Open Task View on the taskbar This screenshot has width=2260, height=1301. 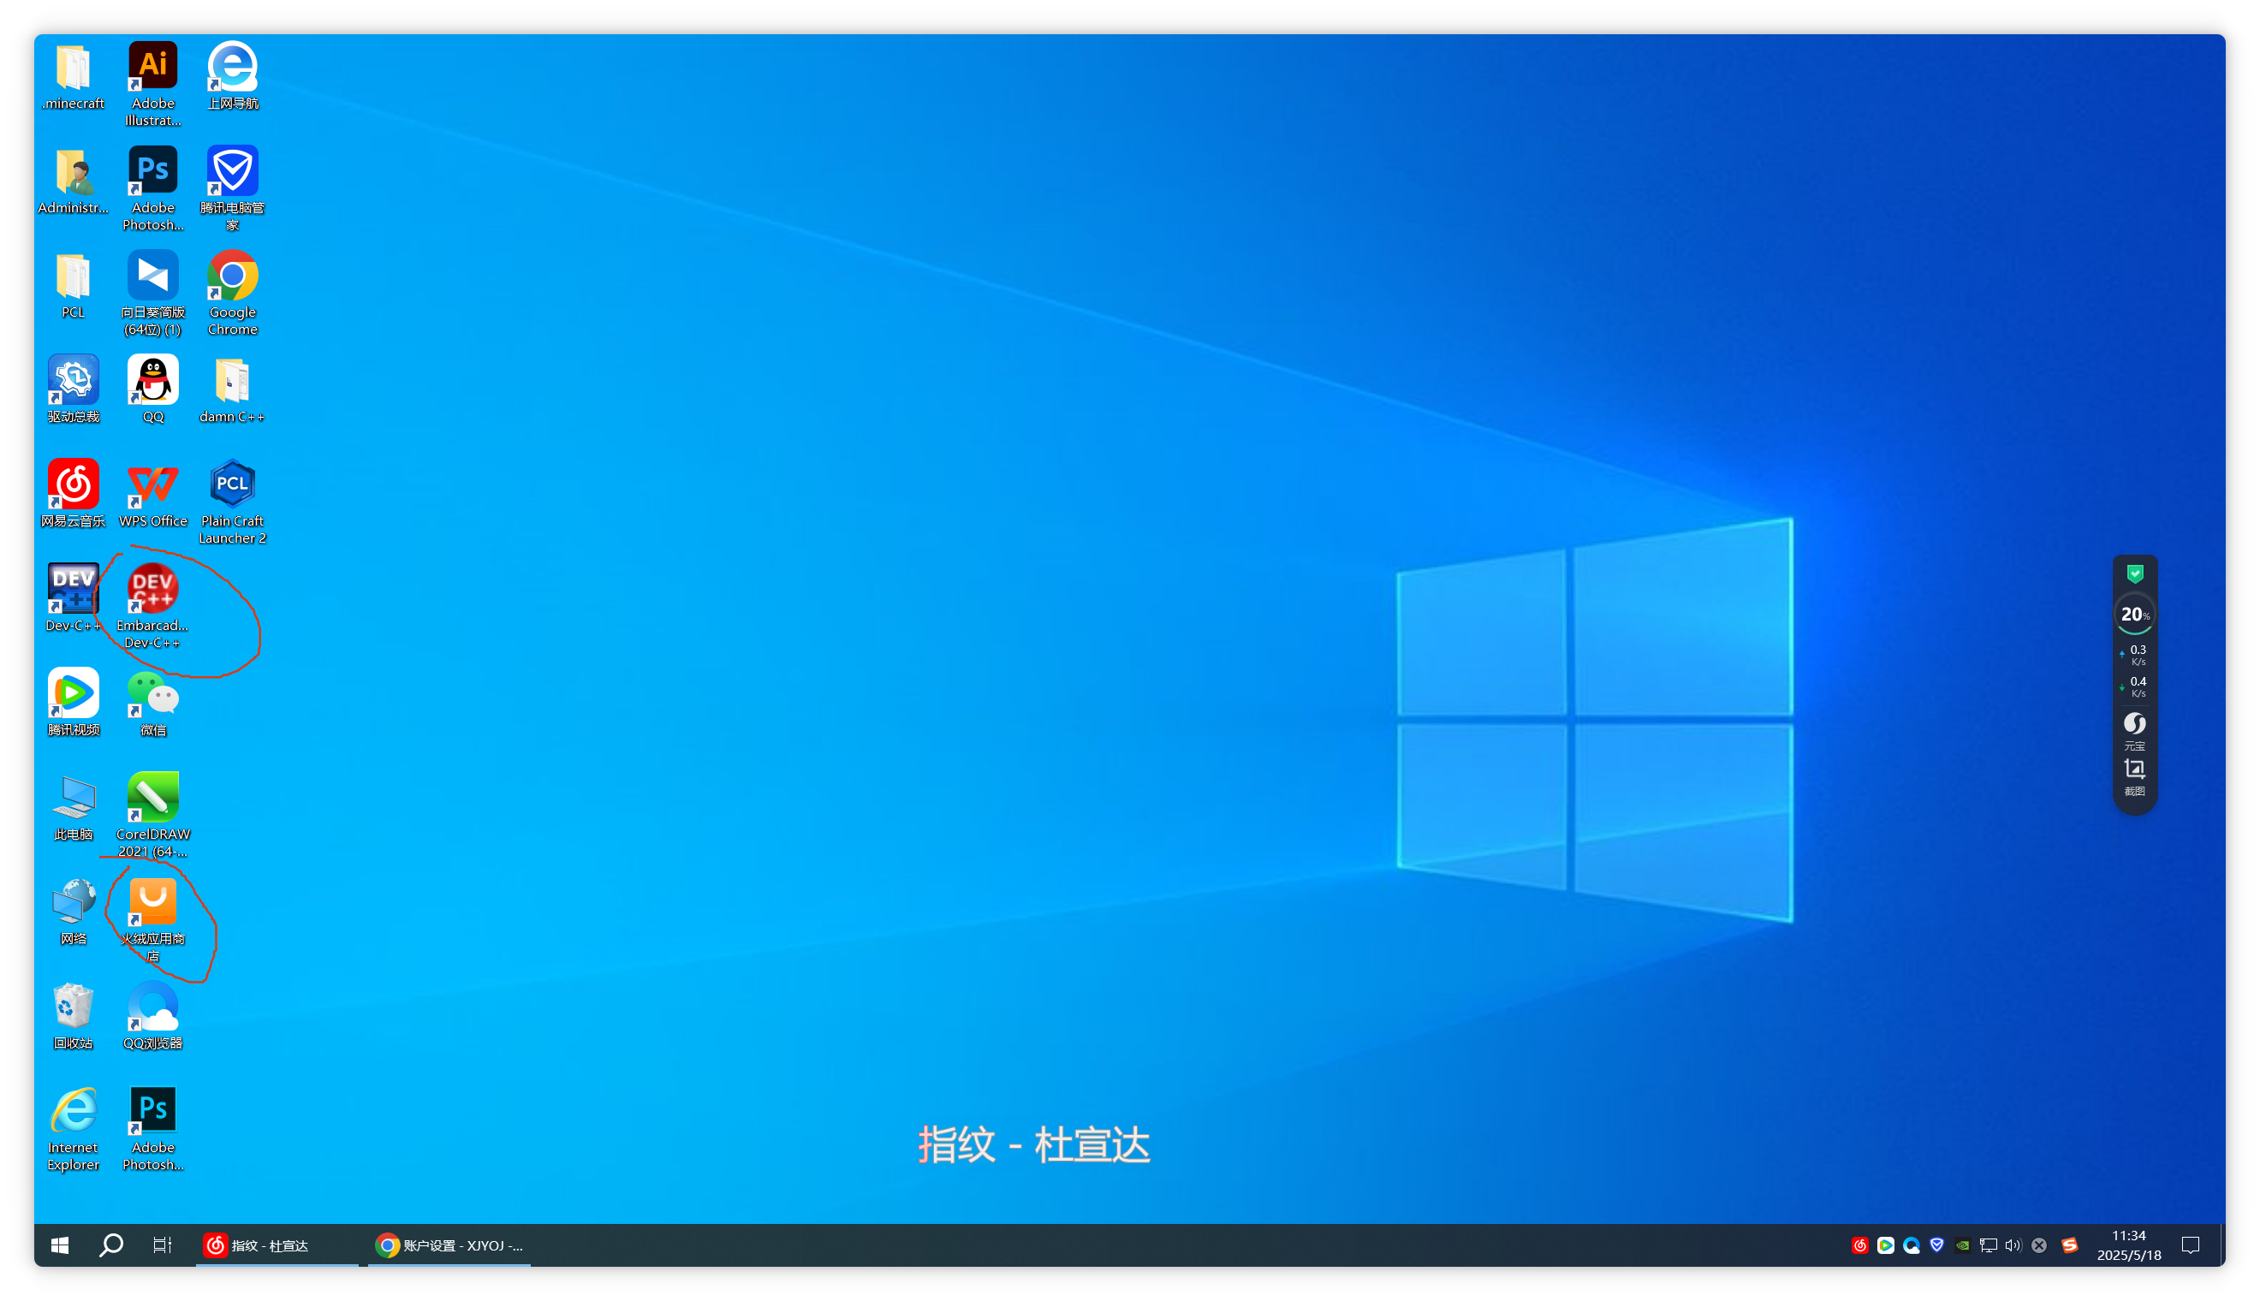pos(162,1245)
